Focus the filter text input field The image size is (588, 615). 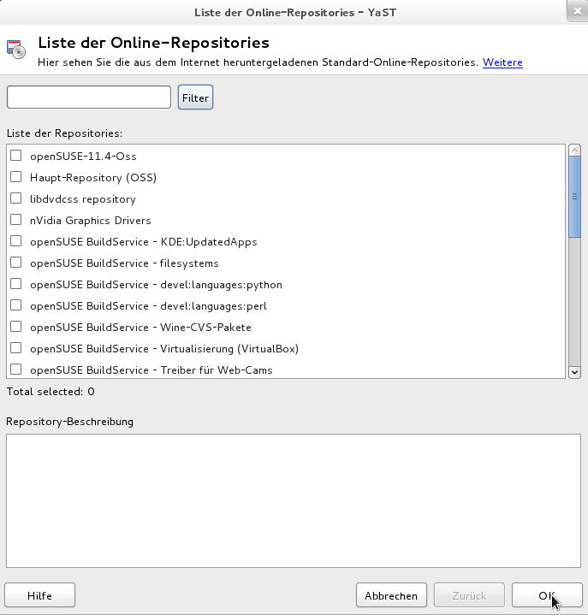89,98
